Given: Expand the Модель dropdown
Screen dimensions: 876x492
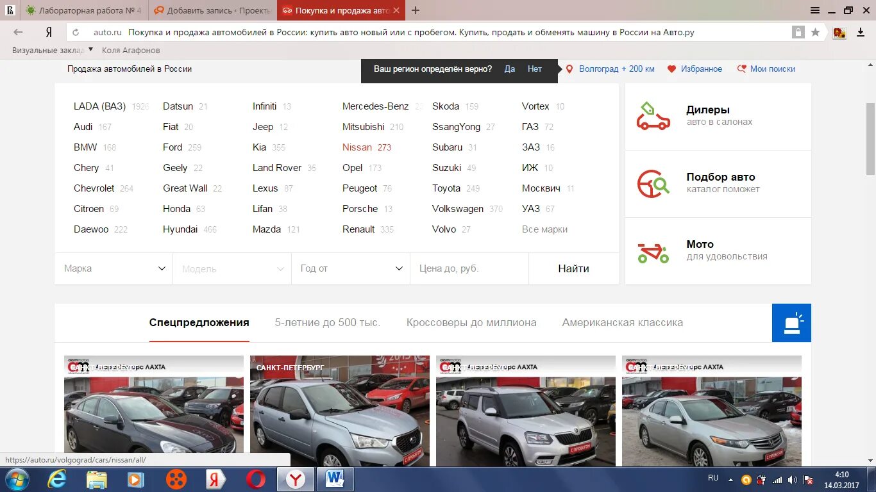Looking at the screenshot, I should click(x=232, y=268).
